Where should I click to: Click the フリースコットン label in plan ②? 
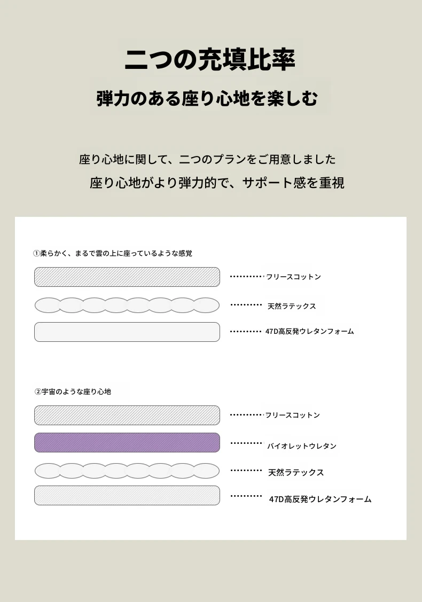pyautogui.click(x=293, y=415)
